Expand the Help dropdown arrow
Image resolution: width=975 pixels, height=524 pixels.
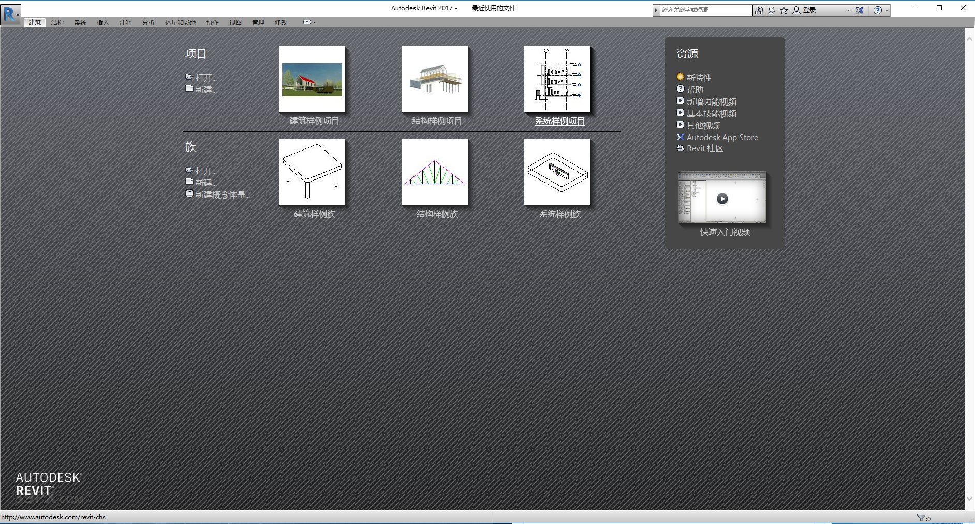[887, 10]
